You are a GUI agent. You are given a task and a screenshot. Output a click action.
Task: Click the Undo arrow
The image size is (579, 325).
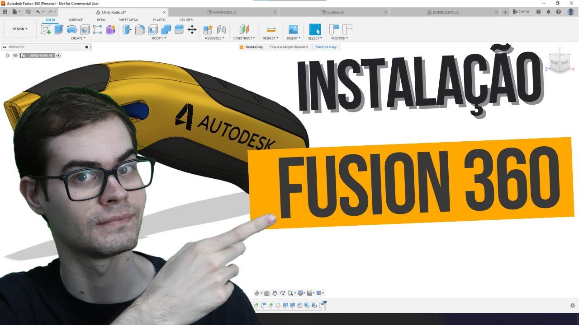click(38, 12)
